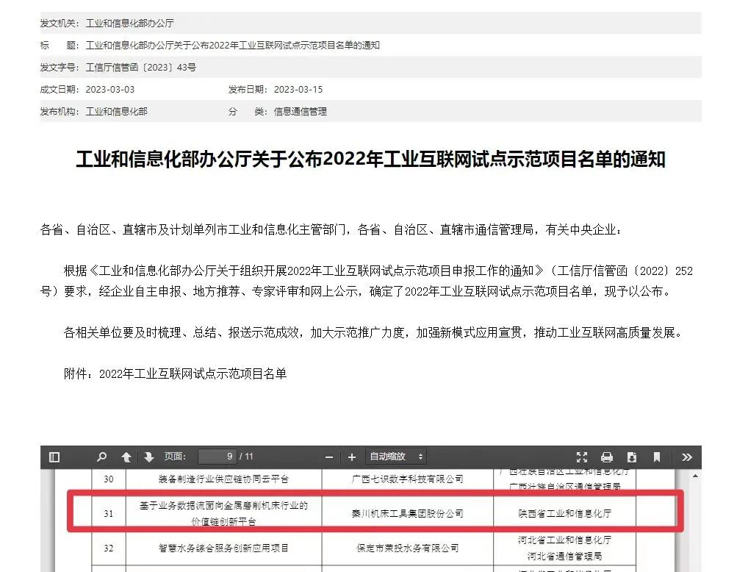The width and height of the screenshot is (748, 572).
Task: Bookmark the current view of the PDF
Action: 656,457
